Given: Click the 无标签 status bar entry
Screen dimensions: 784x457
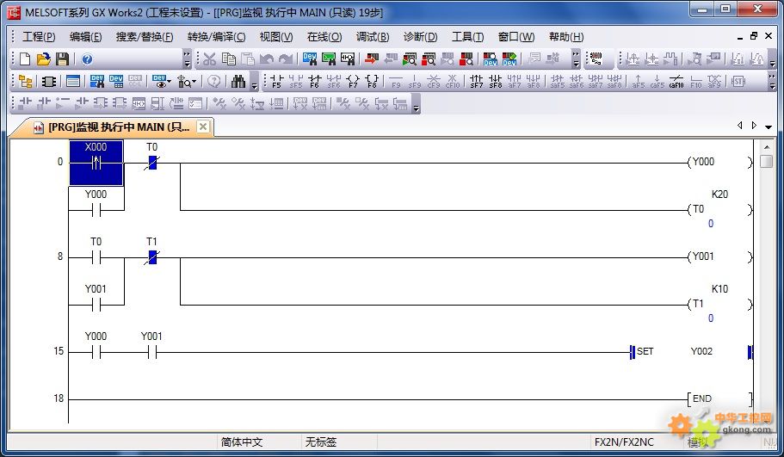Looking at the screenshot, I should tap(321, 442).
